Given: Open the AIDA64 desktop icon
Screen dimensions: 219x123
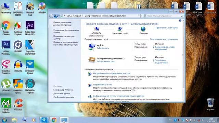Looking at the screenshot, I should click(6, 103).
